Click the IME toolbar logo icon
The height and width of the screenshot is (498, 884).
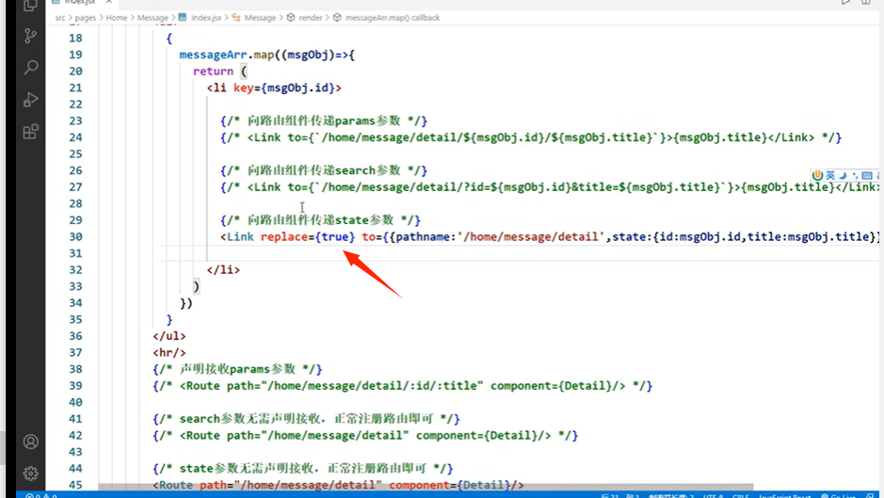tap(817, 175)
